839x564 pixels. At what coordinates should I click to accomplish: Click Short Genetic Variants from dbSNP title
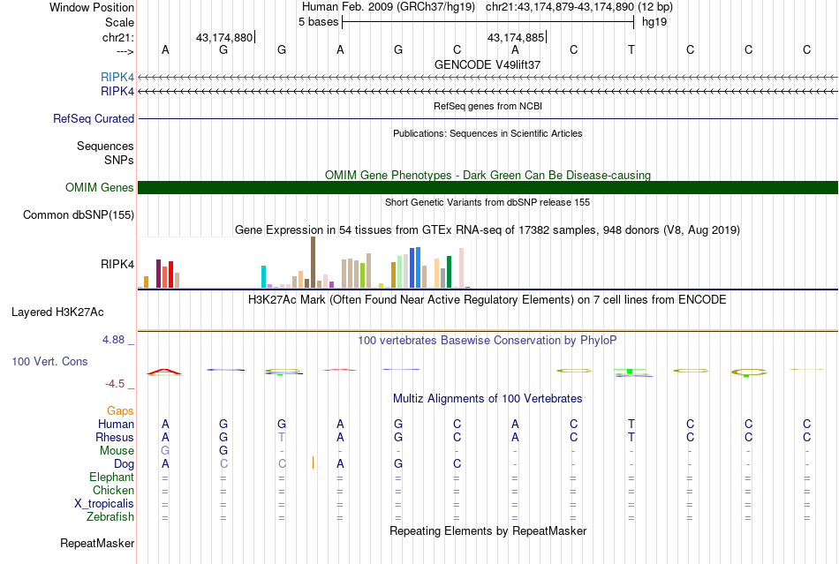click(488, 202)
